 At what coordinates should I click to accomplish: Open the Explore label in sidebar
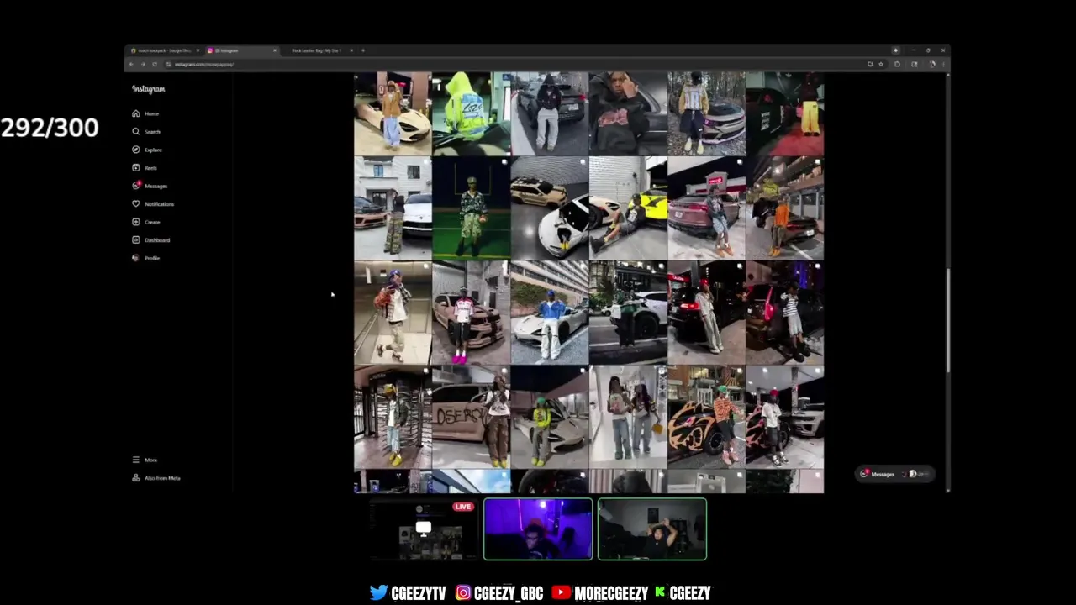[x=153, y=150]
